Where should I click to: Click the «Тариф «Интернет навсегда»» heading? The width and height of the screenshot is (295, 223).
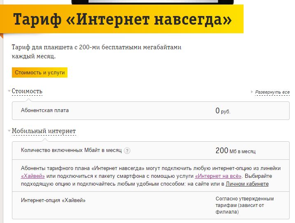pos(122,19)
